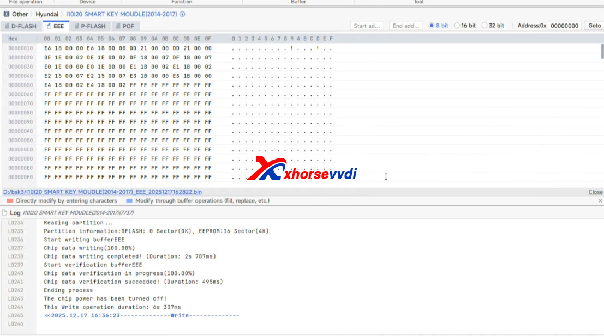Viewport: 604px width, 336px height.
Task: Open the File operation menu
Action: (x=24, y=2)
